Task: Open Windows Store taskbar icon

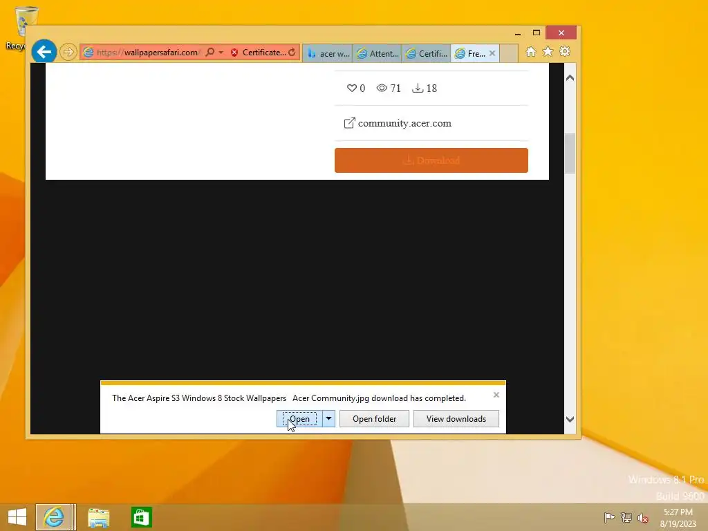Action: 141,517
